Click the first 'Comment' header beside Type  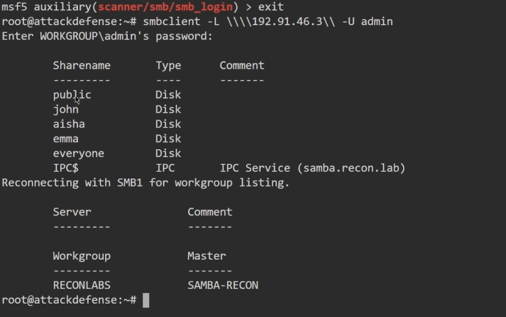tap(242, 65)
